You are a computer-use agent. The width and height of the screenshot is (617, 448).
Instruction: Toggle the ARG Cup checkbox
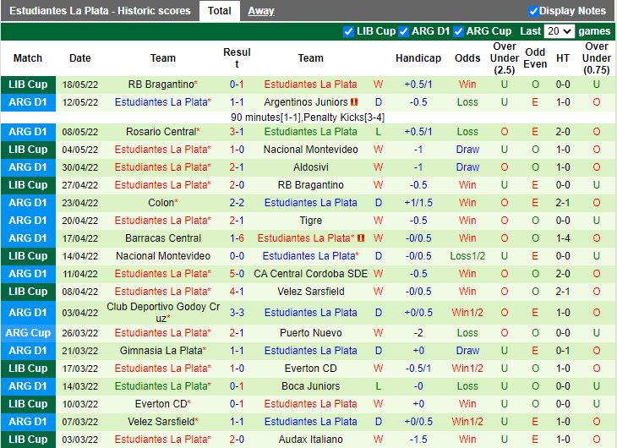pyautogui.click(x=458, y=31)
